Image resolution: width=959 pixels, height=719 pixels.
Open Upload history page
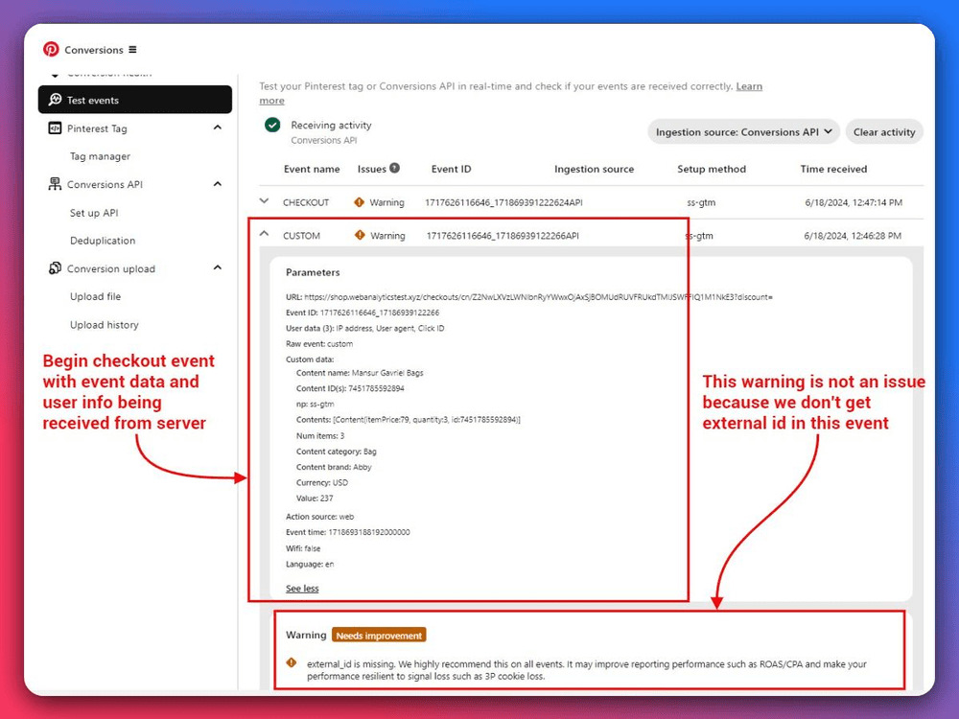coord(105,325)
